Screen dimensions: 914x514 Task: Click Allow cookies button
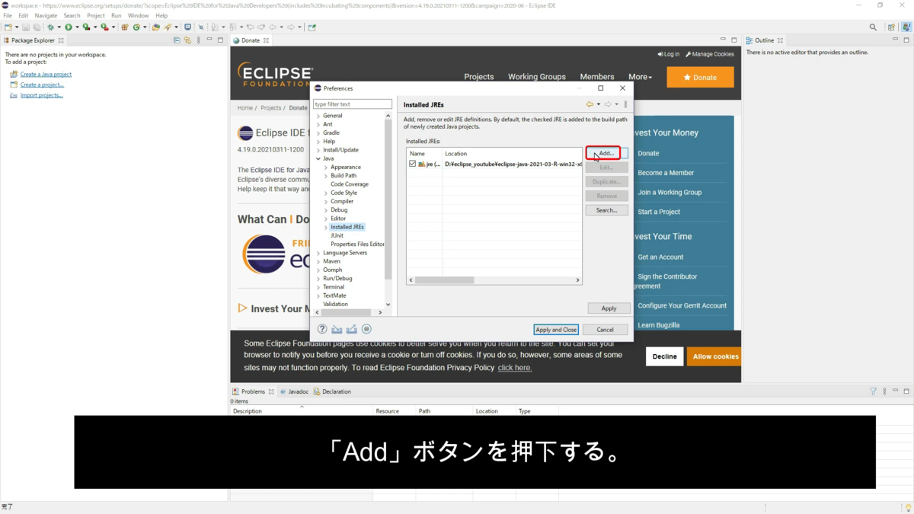(714, 356)
